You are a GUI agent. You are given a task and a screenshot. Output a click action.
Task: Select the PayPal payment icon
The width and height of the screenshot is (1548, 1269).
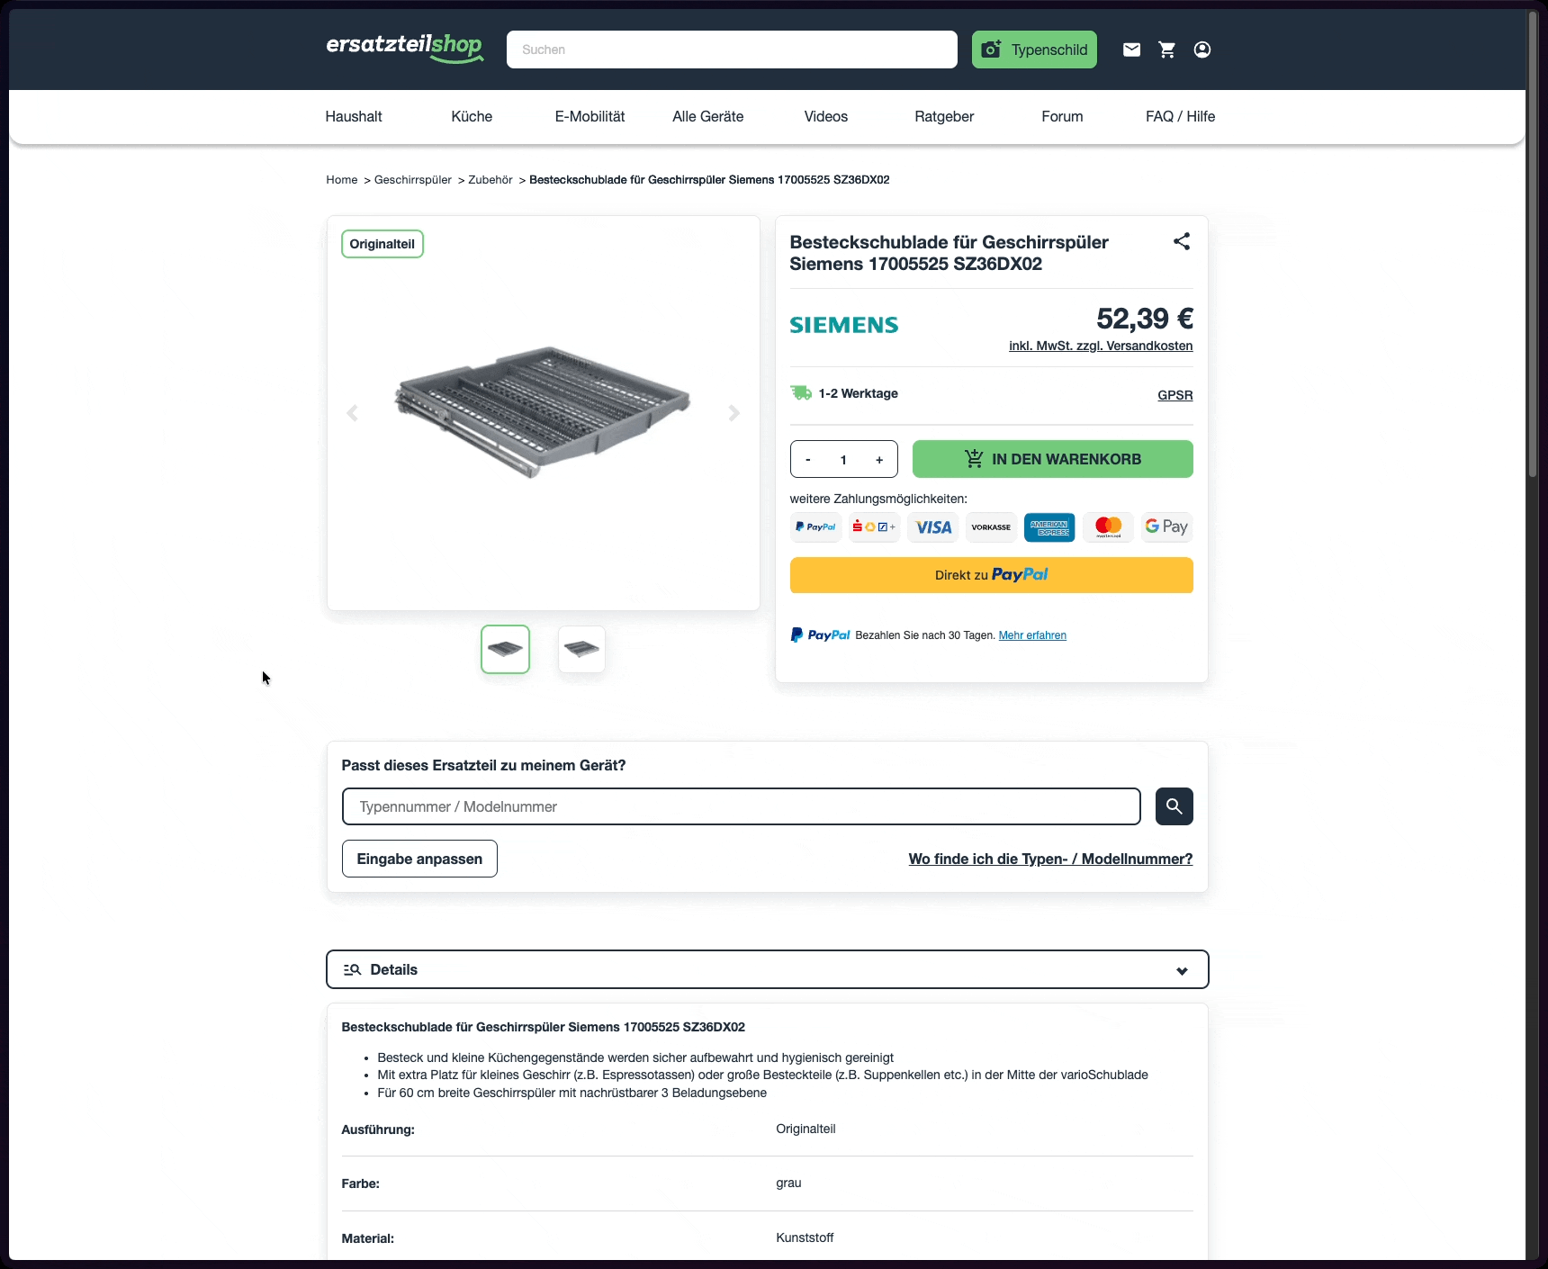(816, 527)
